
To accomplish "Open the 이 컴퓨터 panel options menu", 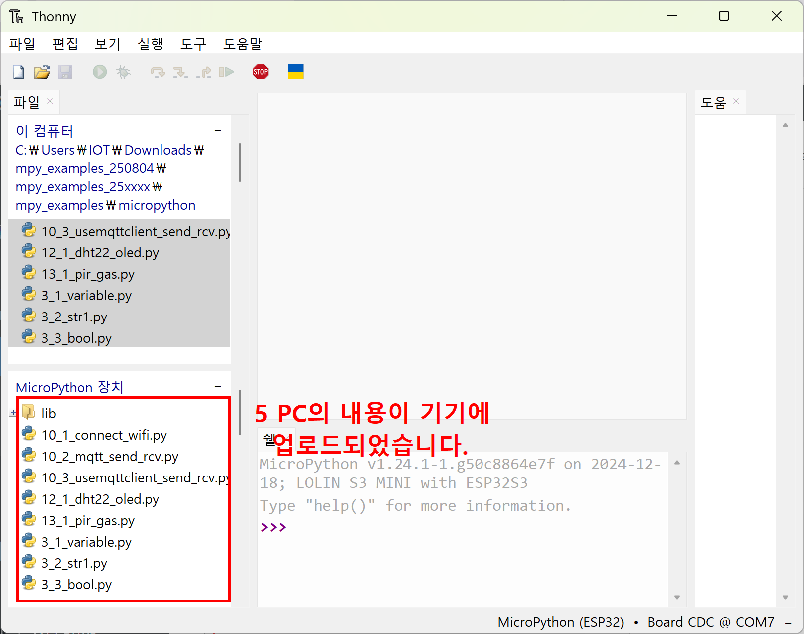I will click(x=218, y=131).
